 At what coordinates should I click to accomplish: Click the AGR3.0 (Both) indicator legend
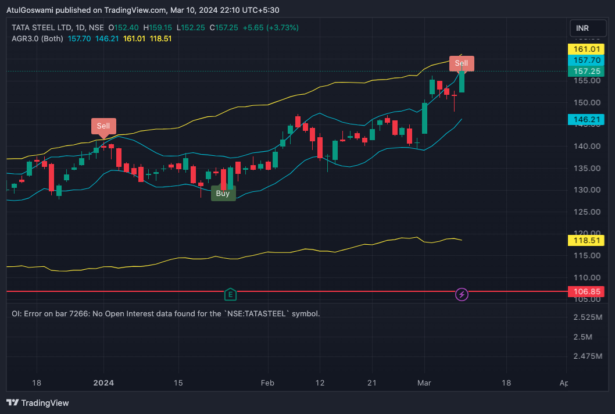click(37, 38)
